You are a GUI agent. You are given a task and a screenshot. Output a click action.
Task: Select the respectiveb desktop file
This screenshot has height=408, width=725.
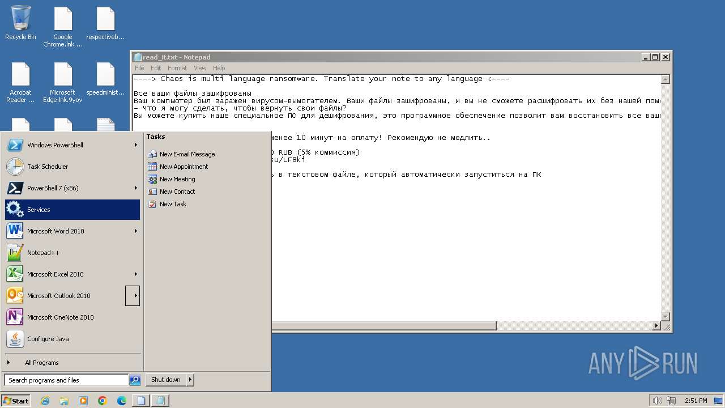click(105, 24)
